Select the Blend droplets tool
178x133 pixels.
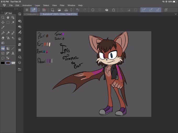click(x=3, y=43)
